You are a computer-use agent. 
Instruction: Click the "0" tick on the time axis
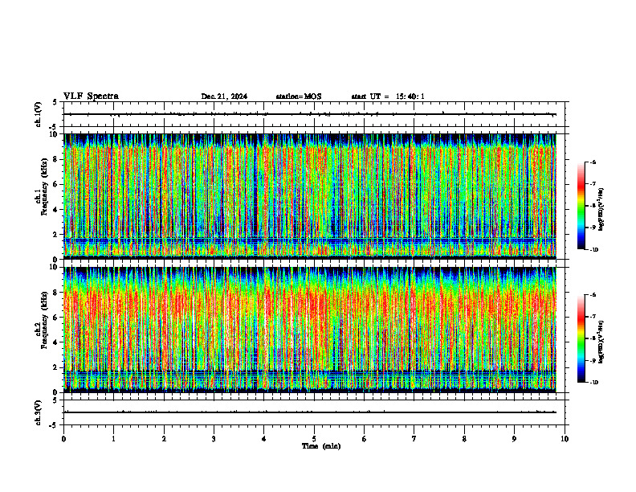click(x=63, y=439)
